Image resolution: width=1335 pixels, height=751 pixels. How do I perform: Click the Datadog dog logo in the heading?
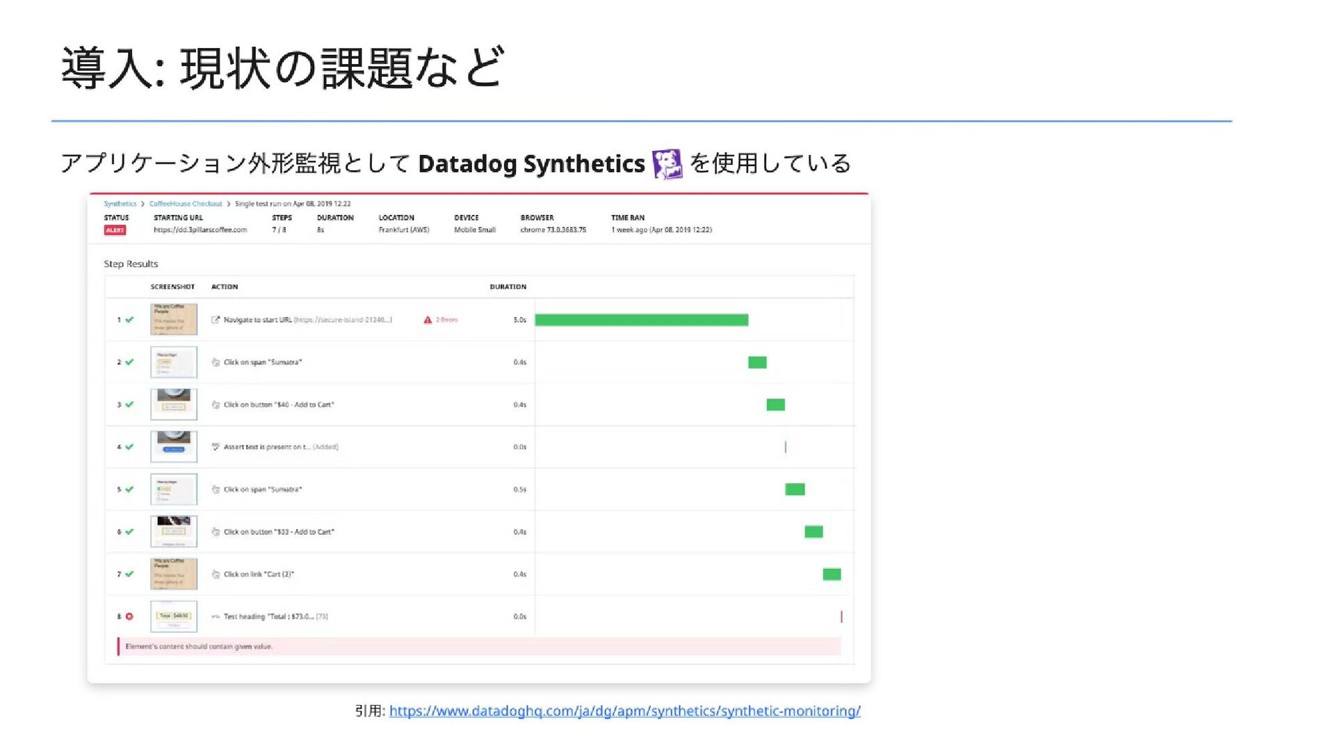667,164
